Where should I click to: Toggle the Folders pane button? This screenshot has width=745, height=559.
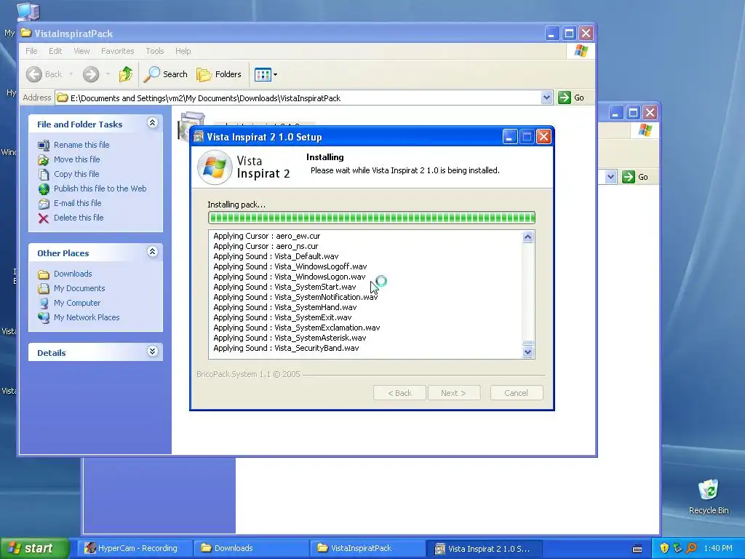coord(219,74)
